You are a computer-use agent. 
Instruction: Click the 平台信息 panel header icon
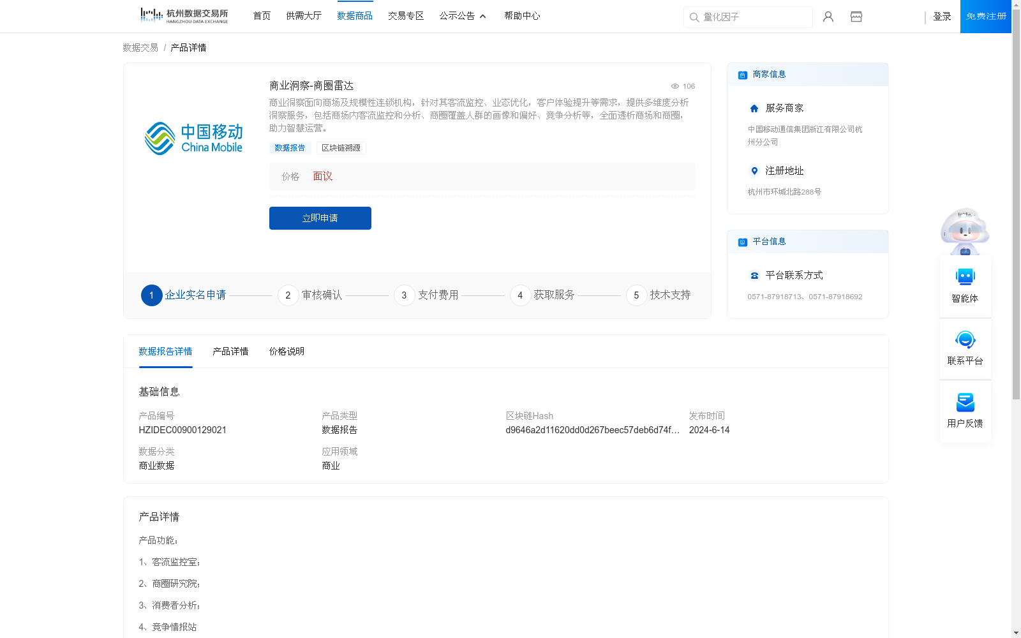tap(743, 242)
